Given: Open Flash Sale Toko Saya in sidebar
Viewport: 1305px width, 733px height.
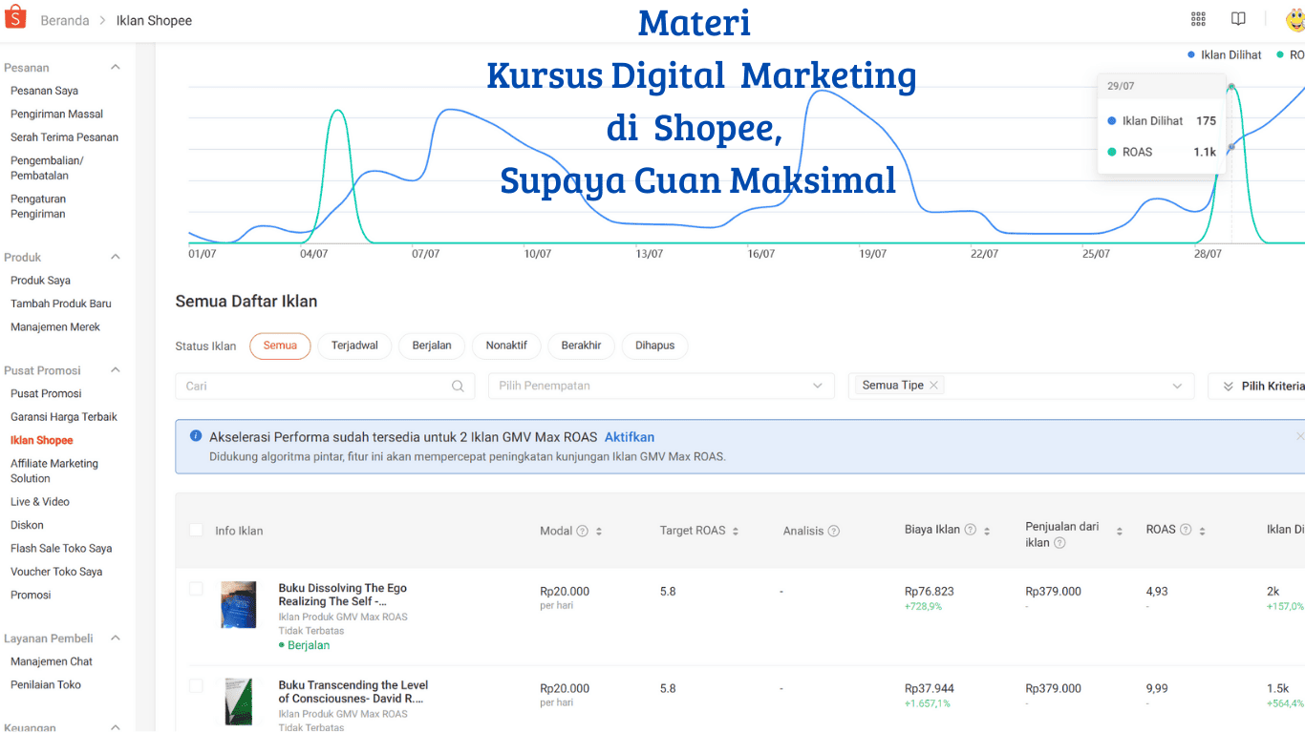Looking at the screenshot, I should pyautogui.click(x=61, y=549).
